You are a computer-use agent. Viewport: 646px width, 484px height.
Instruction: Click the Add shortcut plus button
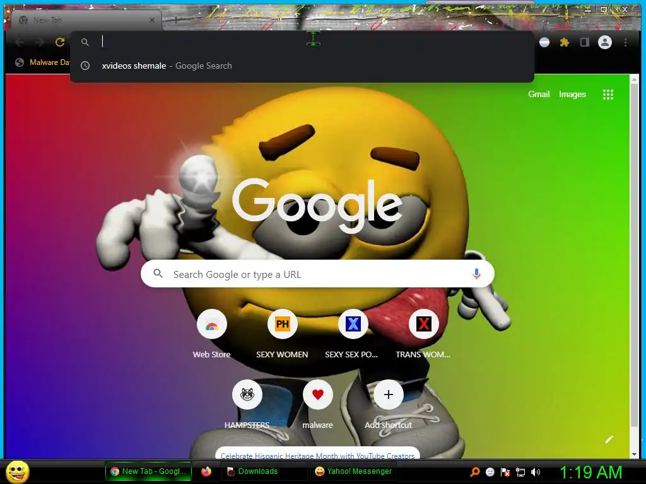388,395
